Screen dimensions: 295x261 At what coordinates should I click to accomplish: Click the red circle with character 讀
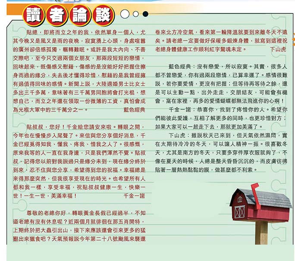(x=34, y=16)
